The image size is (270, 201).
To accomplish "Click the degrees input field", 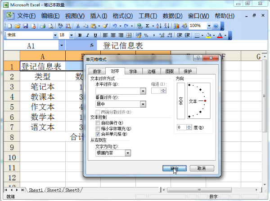I will coord(181,127).
